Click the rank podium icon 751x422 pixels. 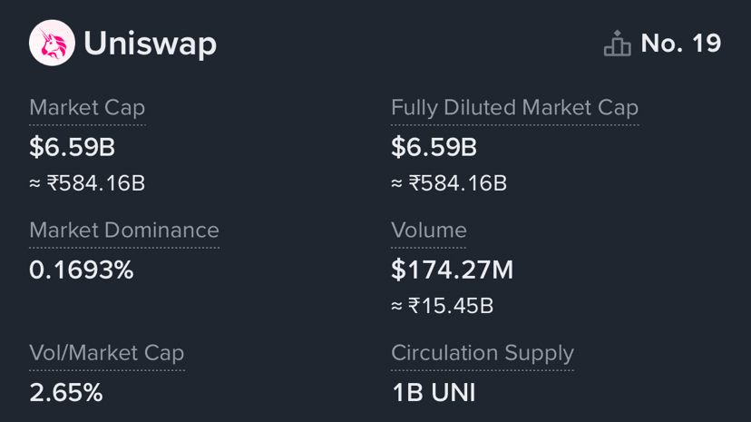point(617,44)
